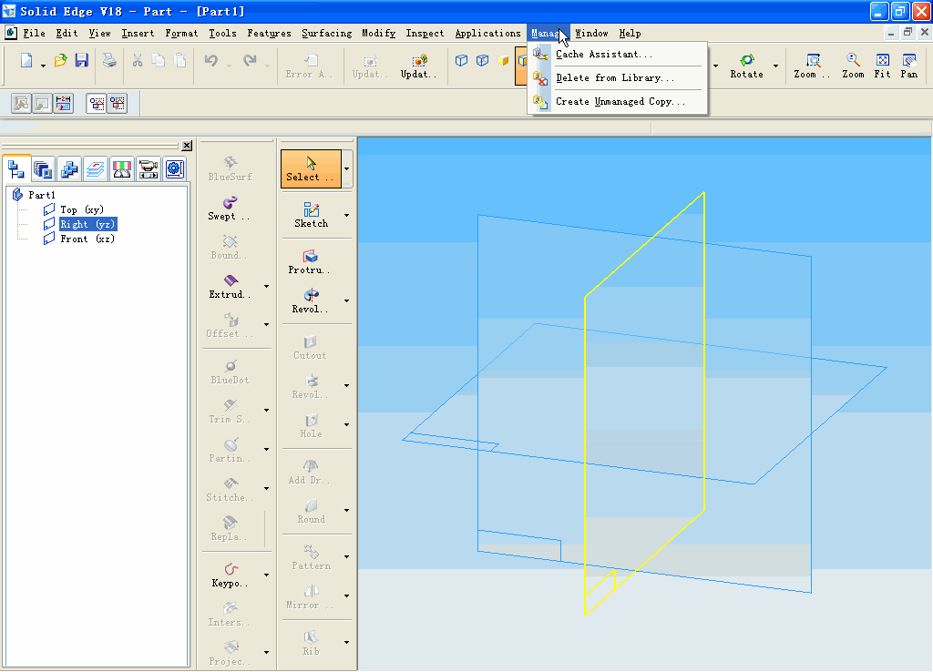Start the Sketch command

[x=312, y=215]
